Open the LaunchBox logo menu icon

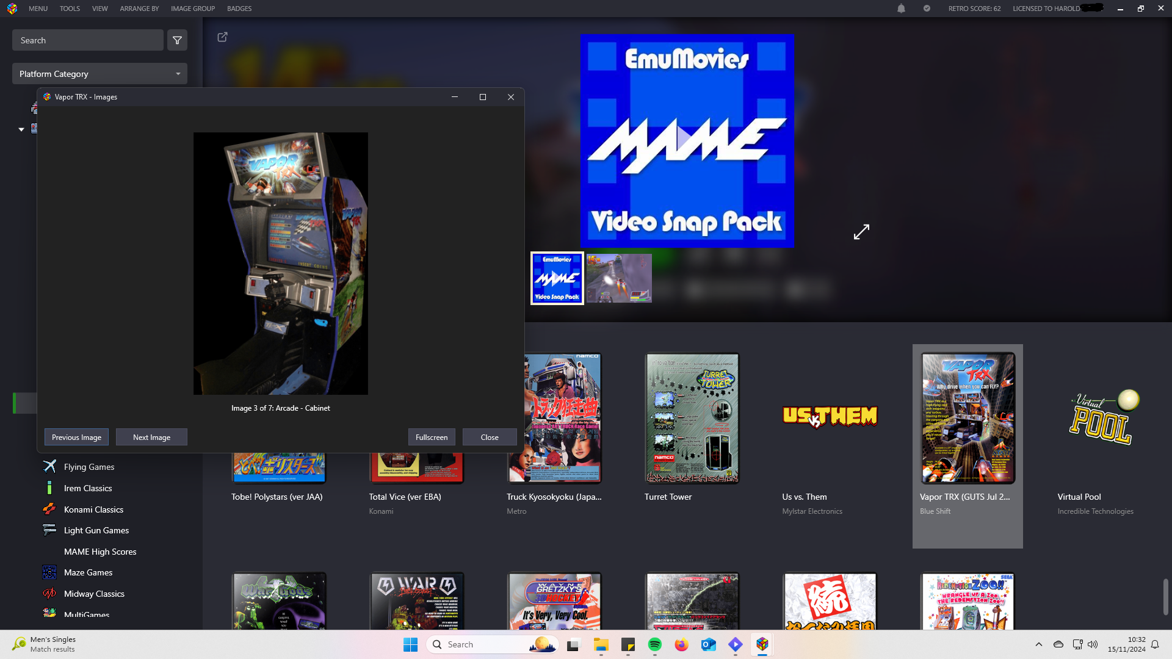point(12,9)
